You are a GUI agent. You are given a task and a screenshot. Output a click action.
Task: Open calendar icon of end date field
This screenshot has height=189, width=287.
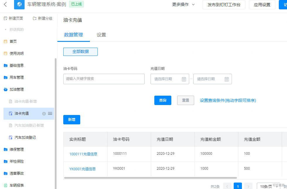coord(227,79)
